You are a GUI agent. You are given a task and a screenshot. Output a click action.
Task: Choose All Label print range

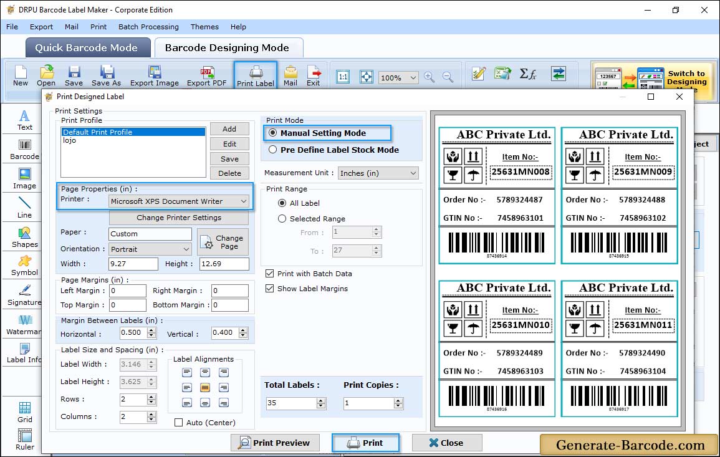282,203
